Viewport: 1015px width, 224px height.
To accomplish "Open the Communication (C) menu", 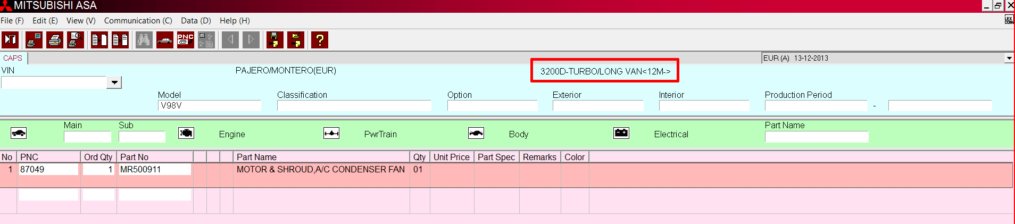I will (x=138, y=21).
